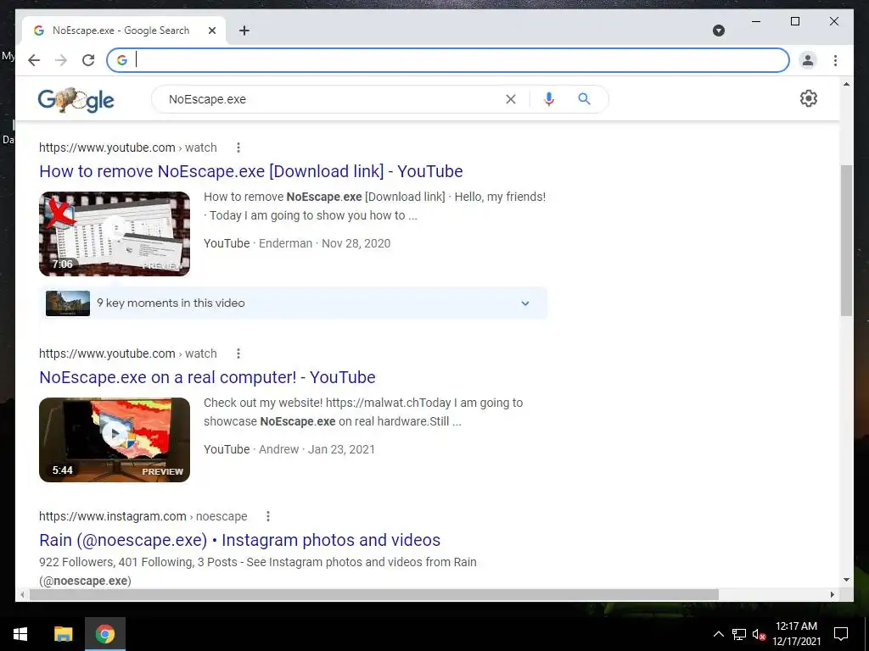Viewport: 869px width, 651px height.
Task: Open the clock showing 12:17 AM
Action: 796,634
